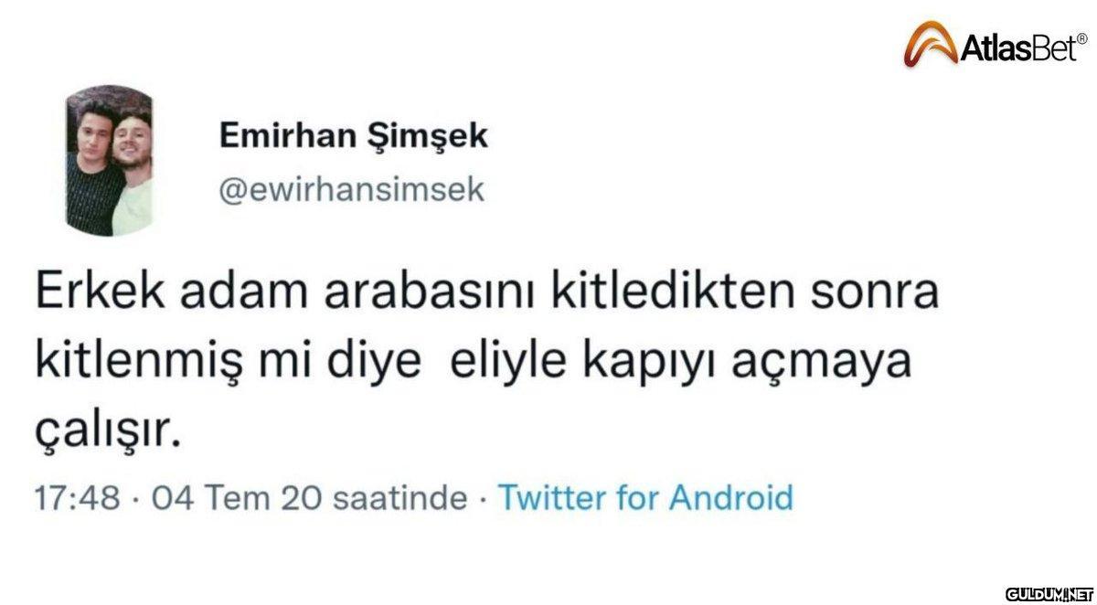Click the AtlasBet wordmark text

click(1021, 49)
